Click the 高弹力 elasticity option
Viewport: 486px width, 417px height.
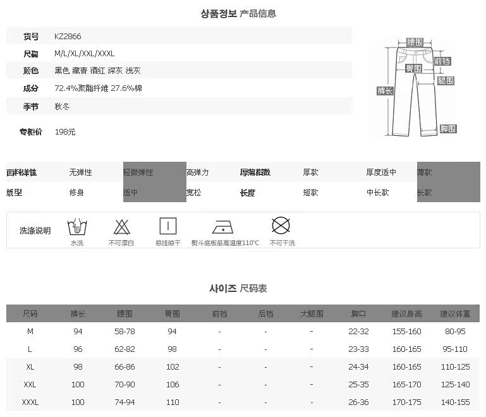(197, 172)
